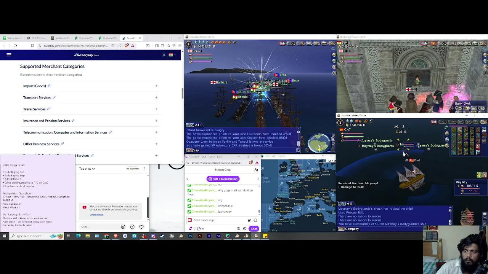
Task: Open the Twitch chat settings gear
Action: click(x=245, y=229)
